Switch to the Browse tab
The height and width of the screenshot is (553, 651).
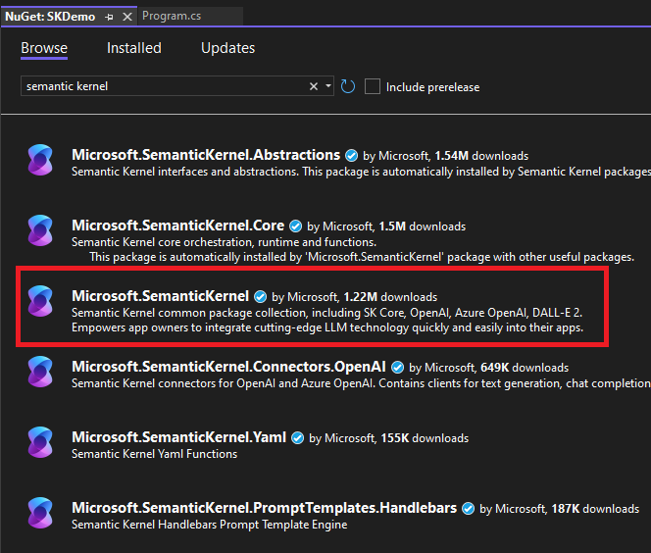point(44,48)
